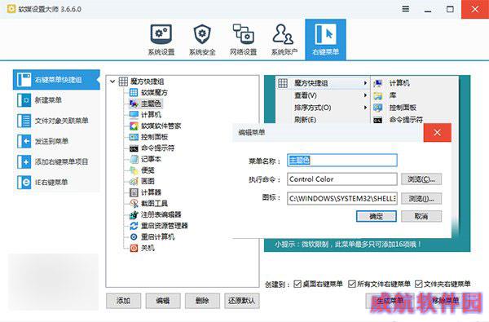Open the 系统设置 top tab
Image resolution: width=489 pixels, height=322 pixels.
161,40
